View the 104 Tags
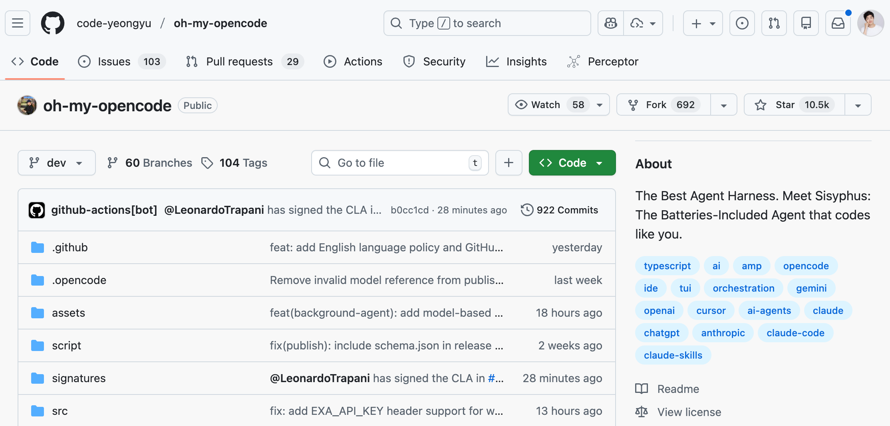This screenshot has width=890, height=426. [x=234, y=163]
